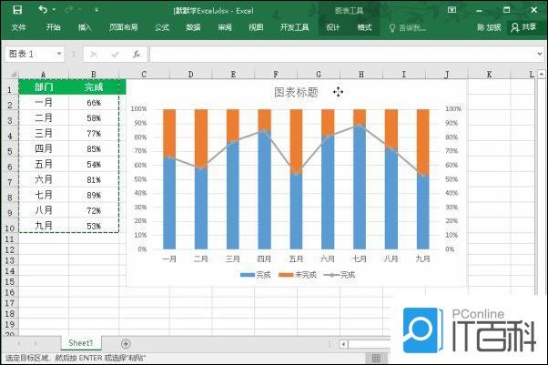Expand the Name Box dropdown arrow
Image resolution: width=548 pixels, height=365 pixels.
click(x=59, y=55)
